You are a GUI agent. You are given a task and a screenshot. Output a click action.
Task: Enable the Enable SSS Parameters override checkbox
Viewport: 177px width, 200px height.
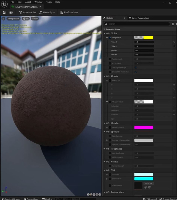pyautogui.click(x=110, y=72)
